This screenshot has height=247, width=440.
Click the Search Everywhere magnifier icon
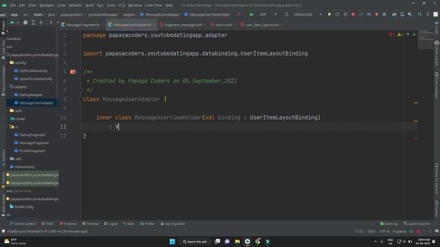[420, 14]
